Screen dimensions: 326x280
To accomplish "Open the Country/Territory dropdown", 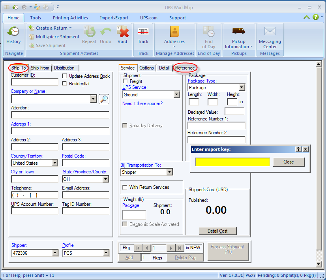I will (x=55, y=163).
